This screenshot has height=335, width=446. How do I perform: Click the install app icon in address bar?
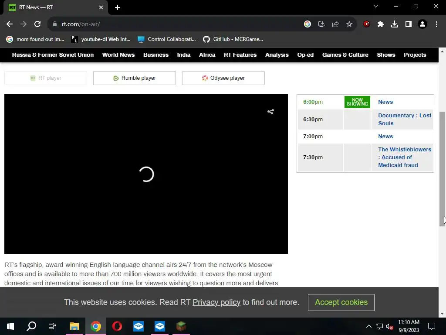[321, 24]
